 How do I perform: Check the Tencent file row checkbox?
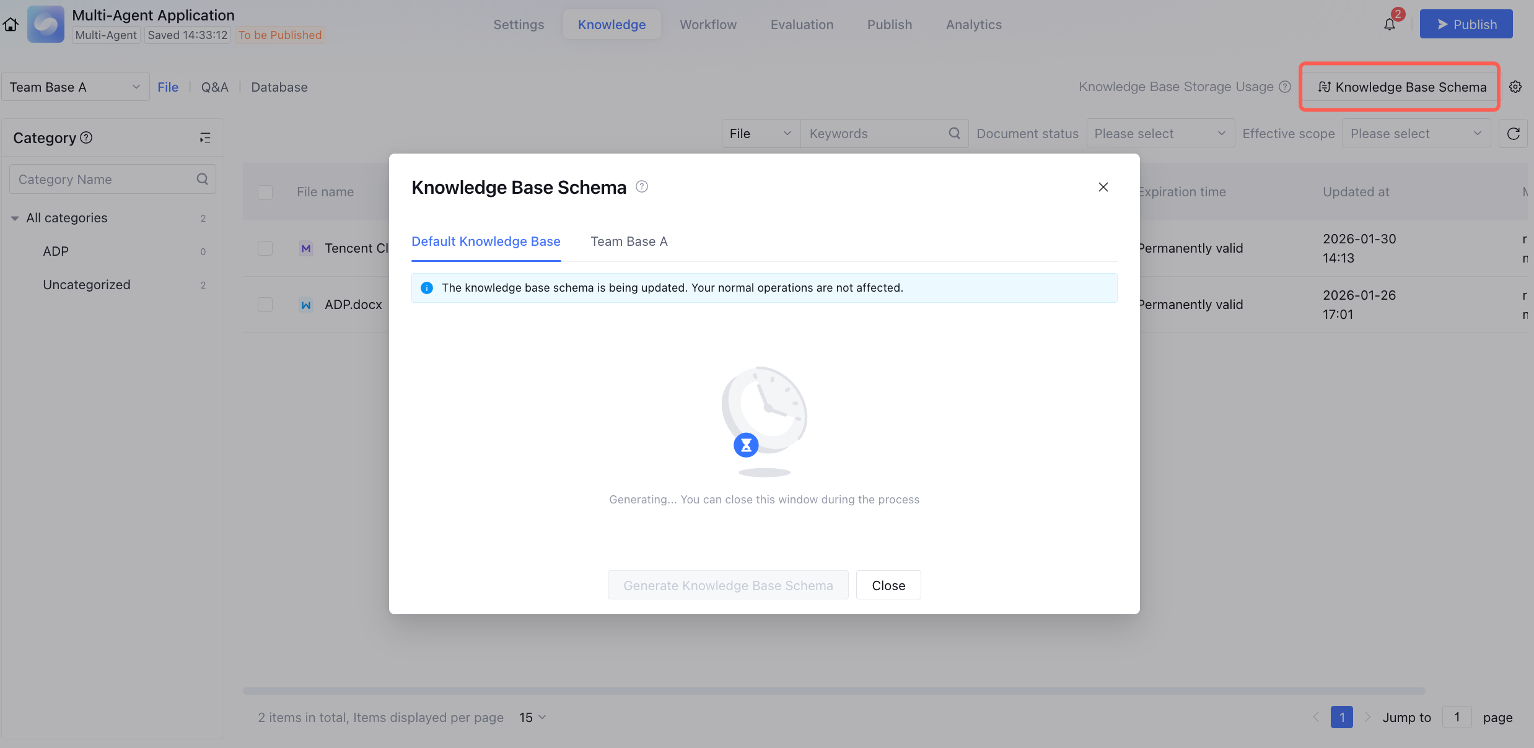(x=265, y=248)
